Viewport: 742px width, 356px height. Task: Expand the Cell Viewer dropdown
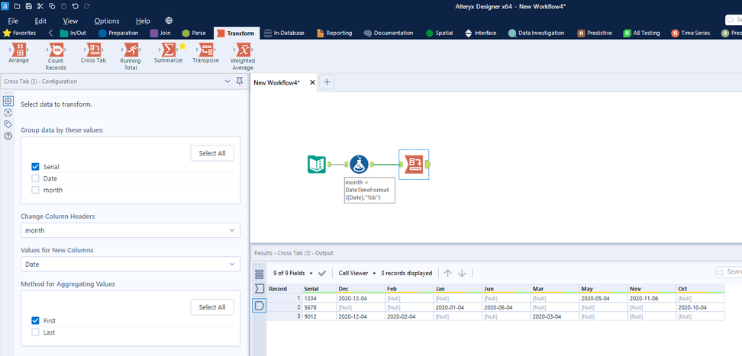357,273
